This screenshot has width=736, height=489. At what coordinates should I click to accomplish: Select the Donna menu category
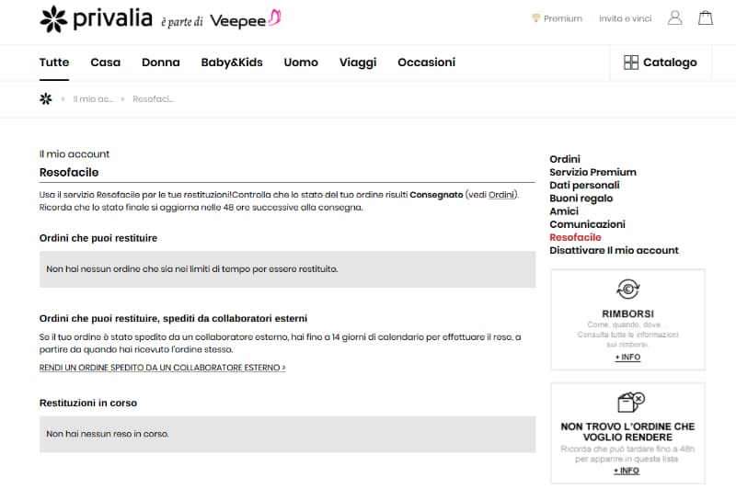point(161,63)
